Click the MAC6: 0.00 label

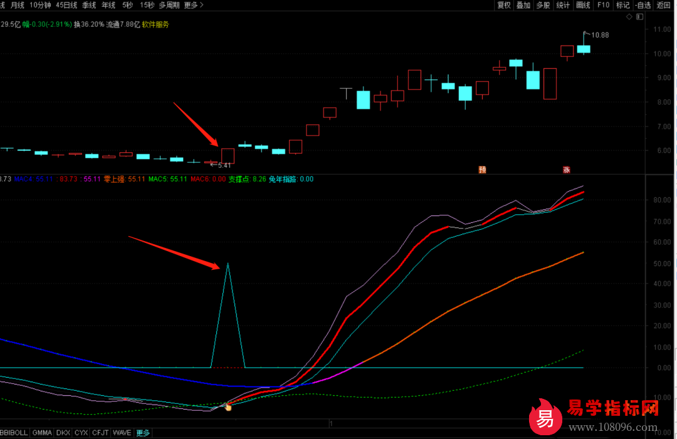(x=208, y=179)
